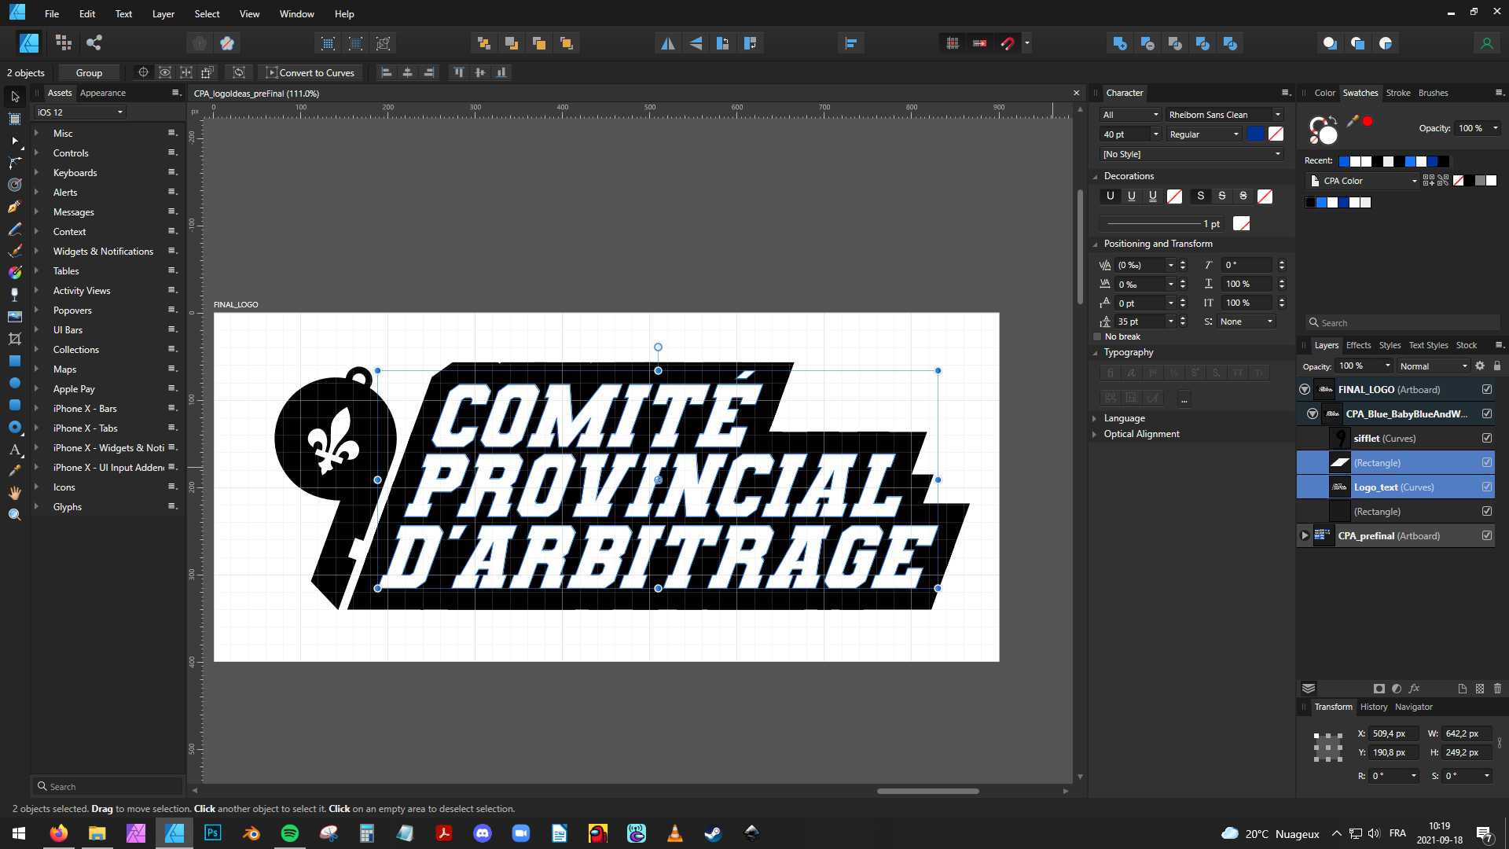Open Spotify from the taskbar
Viewport: 1509px width, 849px height.
coord(290,833)
